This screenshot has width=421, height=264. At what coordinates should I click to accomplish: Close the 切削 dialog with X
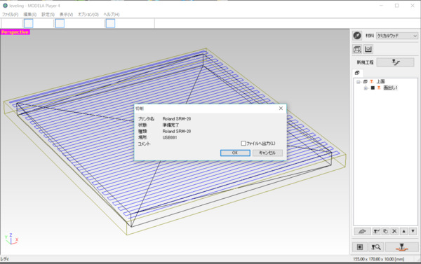click(x=281, y=109)
